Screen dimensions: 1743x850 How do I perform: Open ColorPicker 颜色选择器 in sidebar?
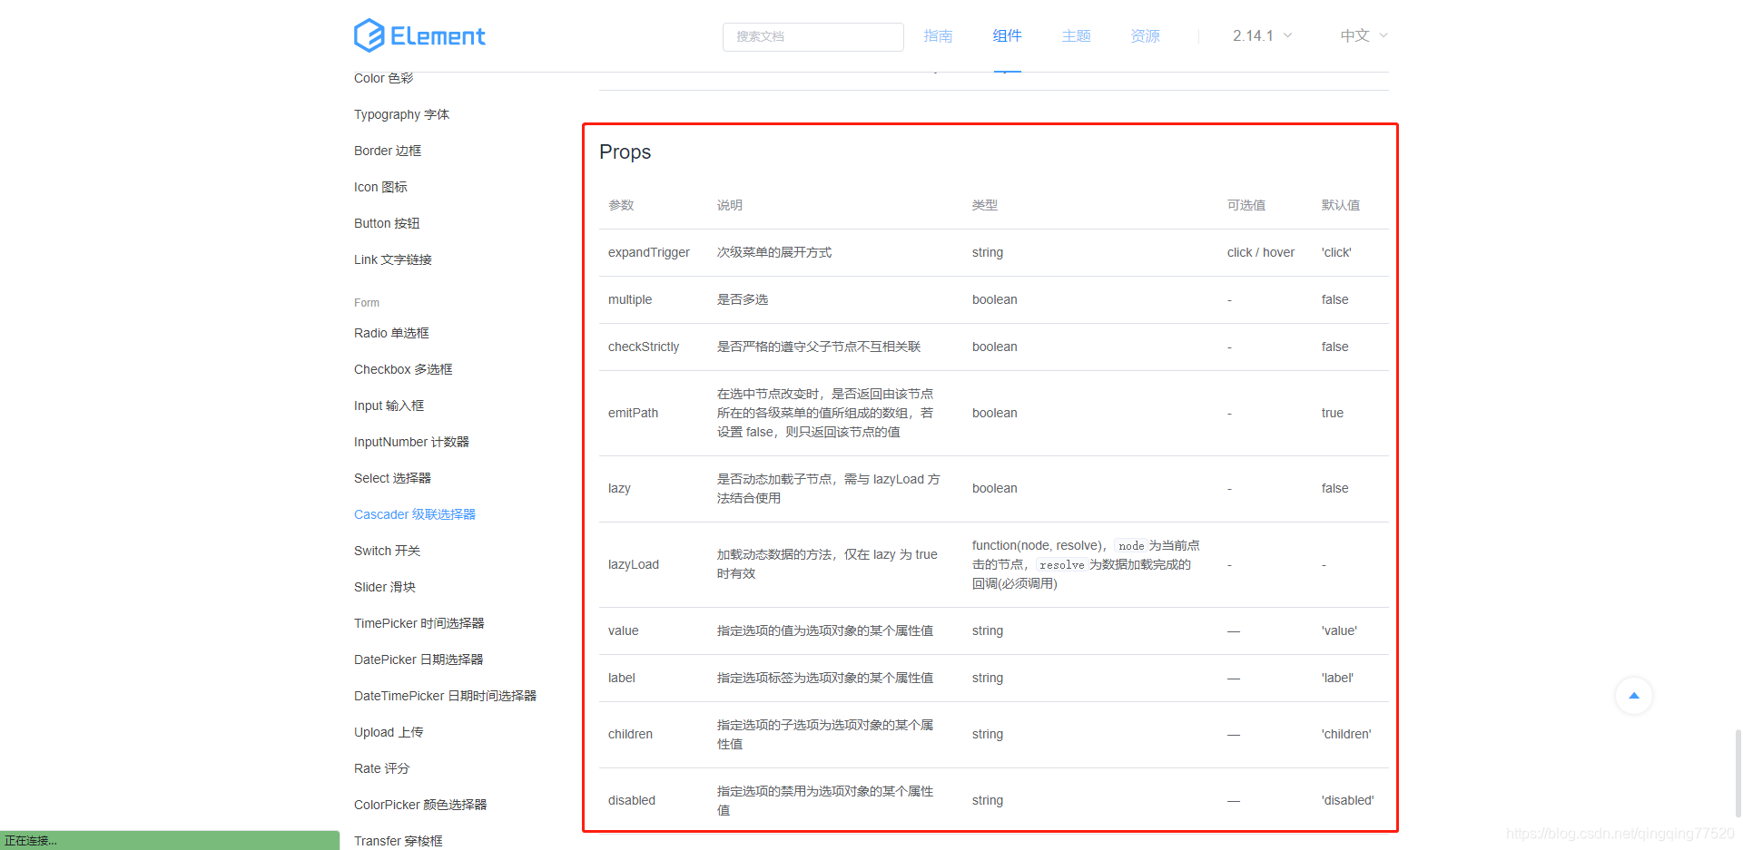(x=420, y=805)
